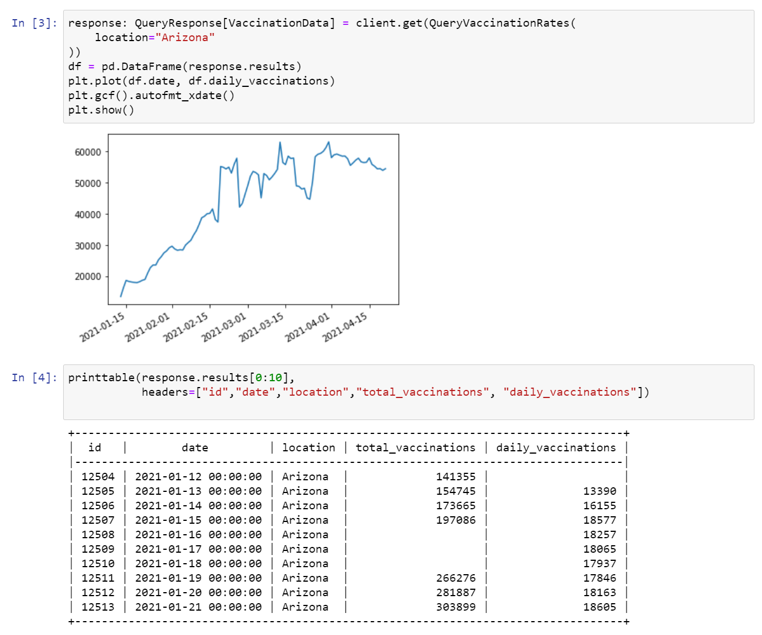Click total vaccinations value 266276
762x635 pixels.
click(x=455, y=578)
